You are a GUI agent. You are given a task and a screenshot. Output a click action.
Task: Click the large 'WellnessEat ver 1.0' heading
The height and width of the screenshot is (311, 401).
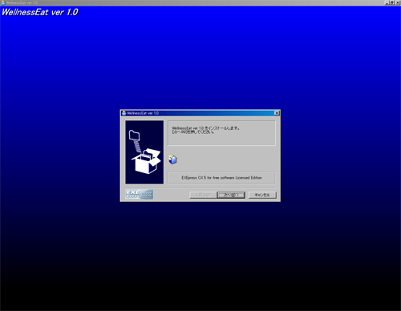point(40,12)
